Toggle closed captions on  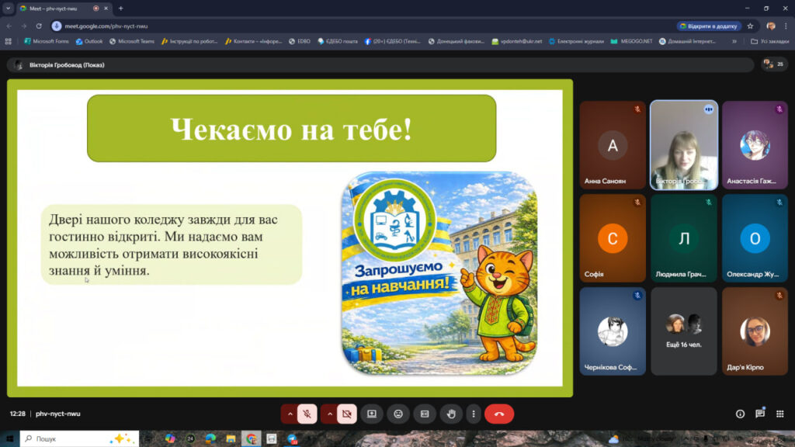coord(425,414)
